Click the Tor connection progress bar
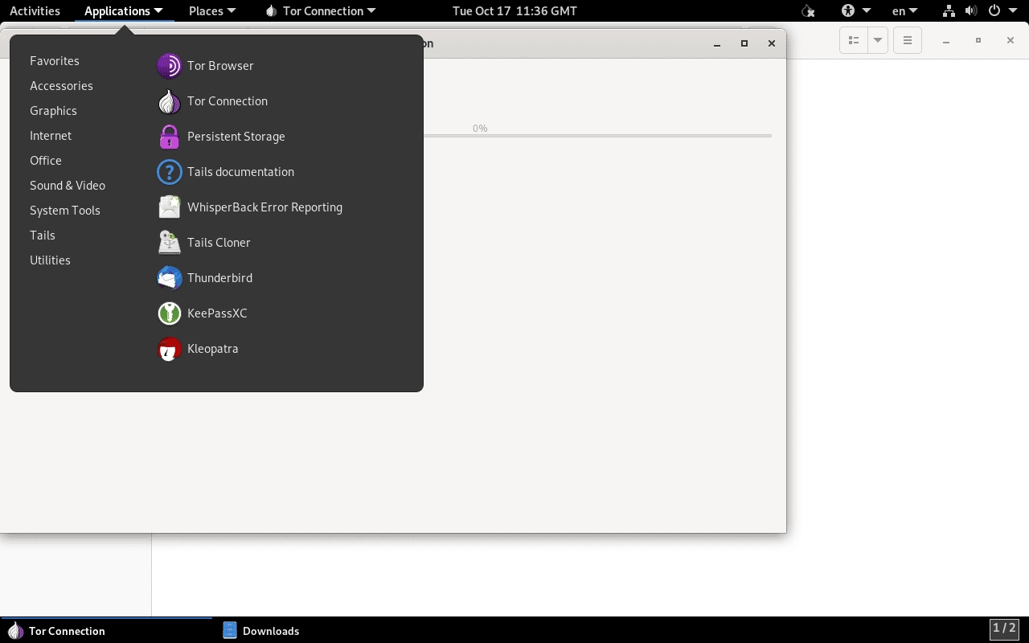Screen dimensions: 1029x643 coord(597,136)
